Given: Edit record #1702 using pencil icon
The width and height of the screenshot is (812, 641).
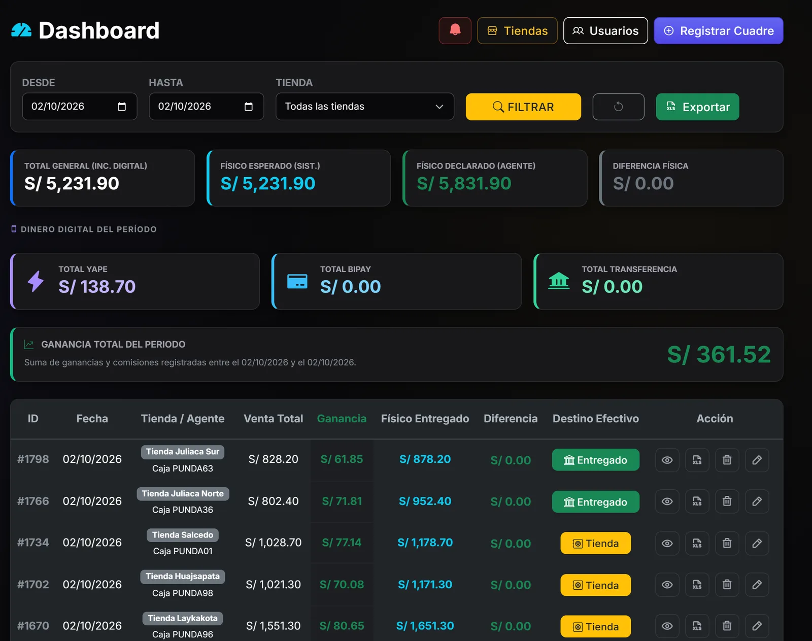Looking at the screenshot, I should click(757, 585).
